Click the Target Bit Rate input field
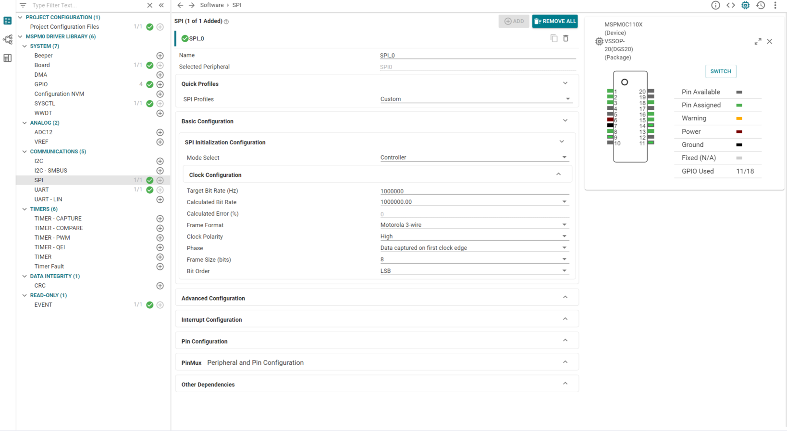 point(474,191)
